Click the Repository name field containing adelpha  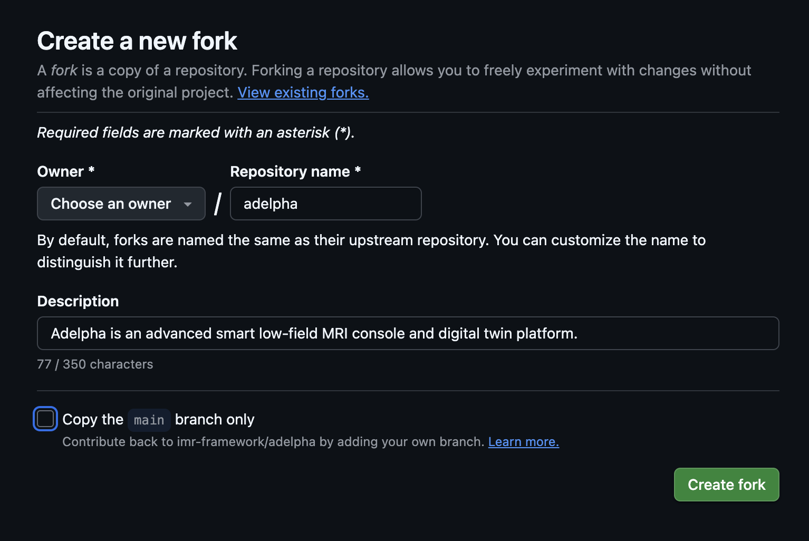click(326, 204)
